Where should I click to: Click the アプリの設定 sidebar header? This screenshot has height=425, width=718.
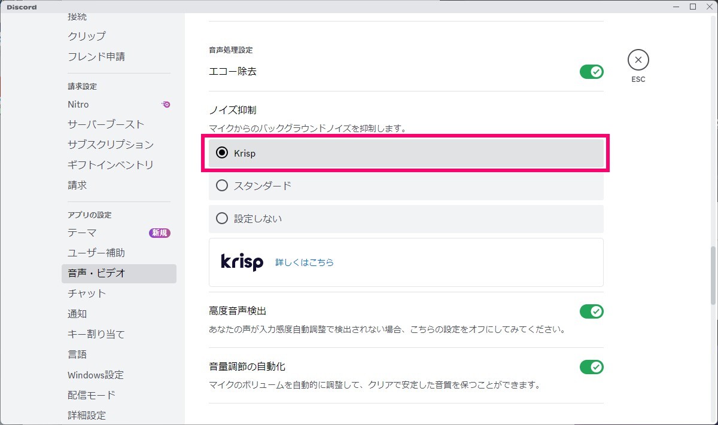click(x=90, y=215)
